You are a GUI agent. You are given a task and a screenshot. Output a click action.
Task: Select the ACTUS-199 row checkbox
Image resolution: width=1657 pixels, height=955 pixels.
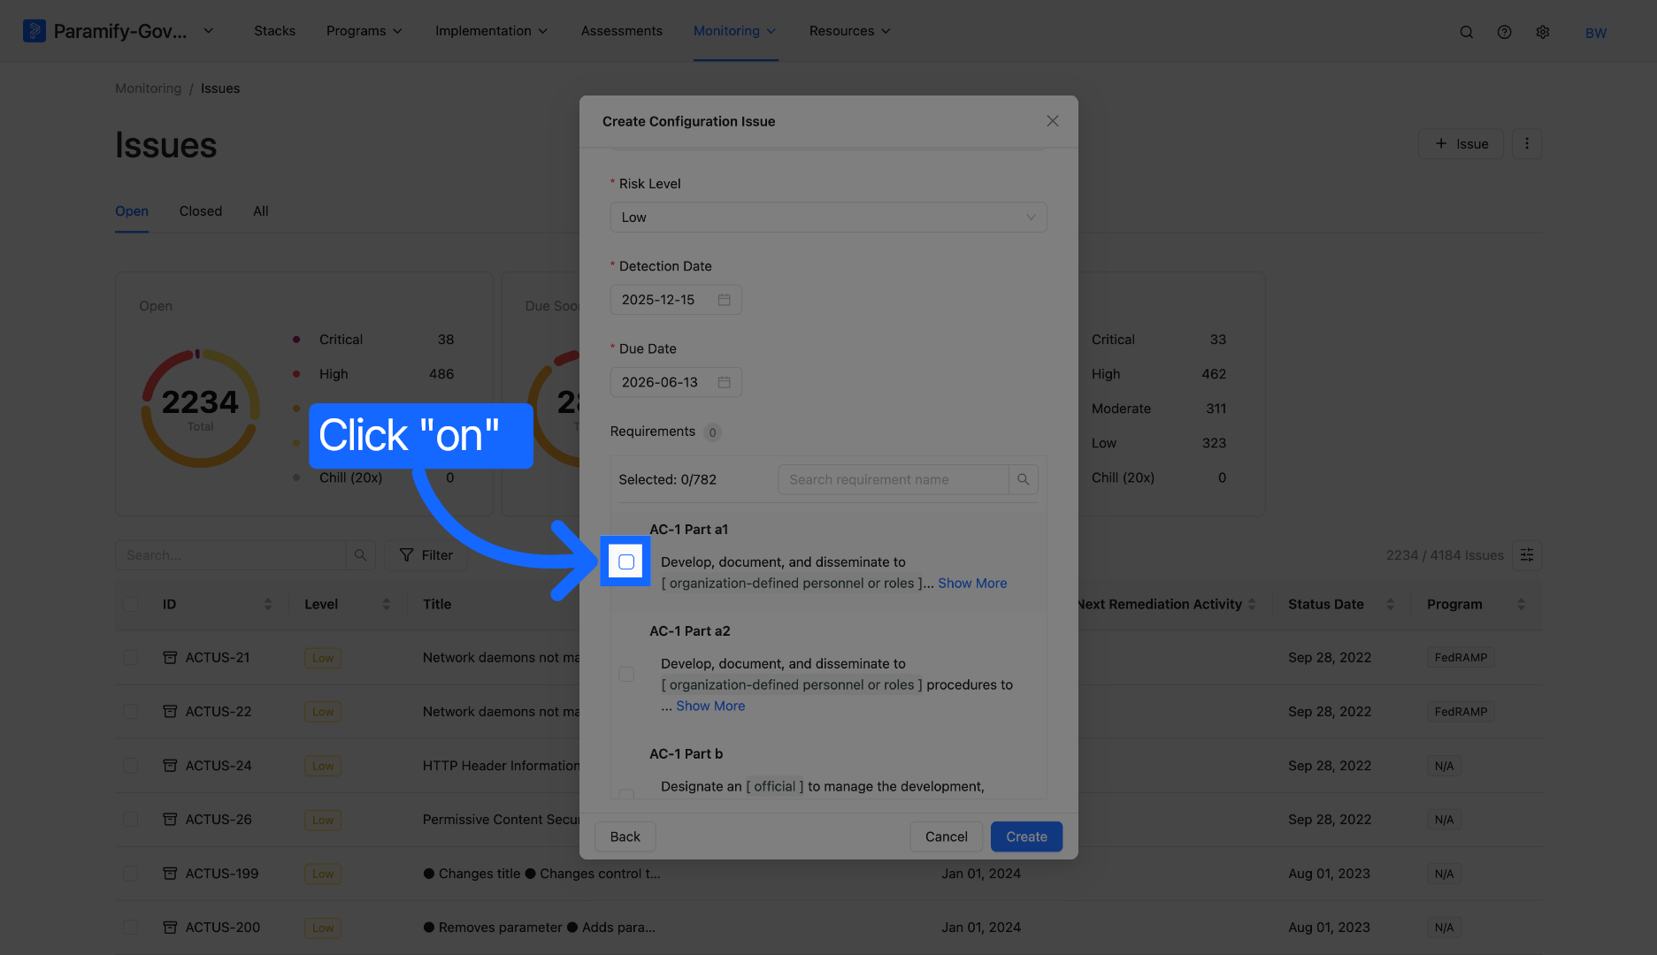click(131, 874)
